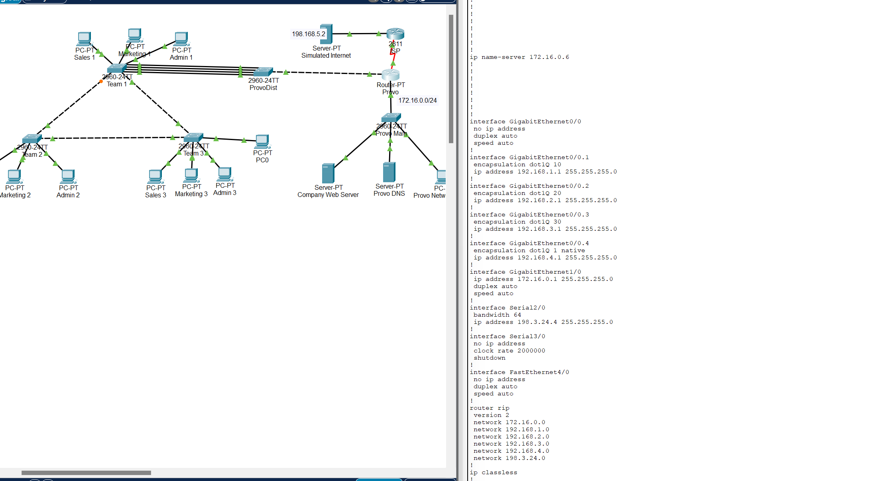895x481 pixels.
Task: Click the 'interface GigabitEthernet0/0.3' line
Action: [529, 214]
